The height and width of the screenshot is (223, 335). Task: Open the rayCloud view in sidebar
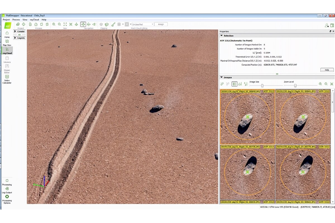pos(7,50)
